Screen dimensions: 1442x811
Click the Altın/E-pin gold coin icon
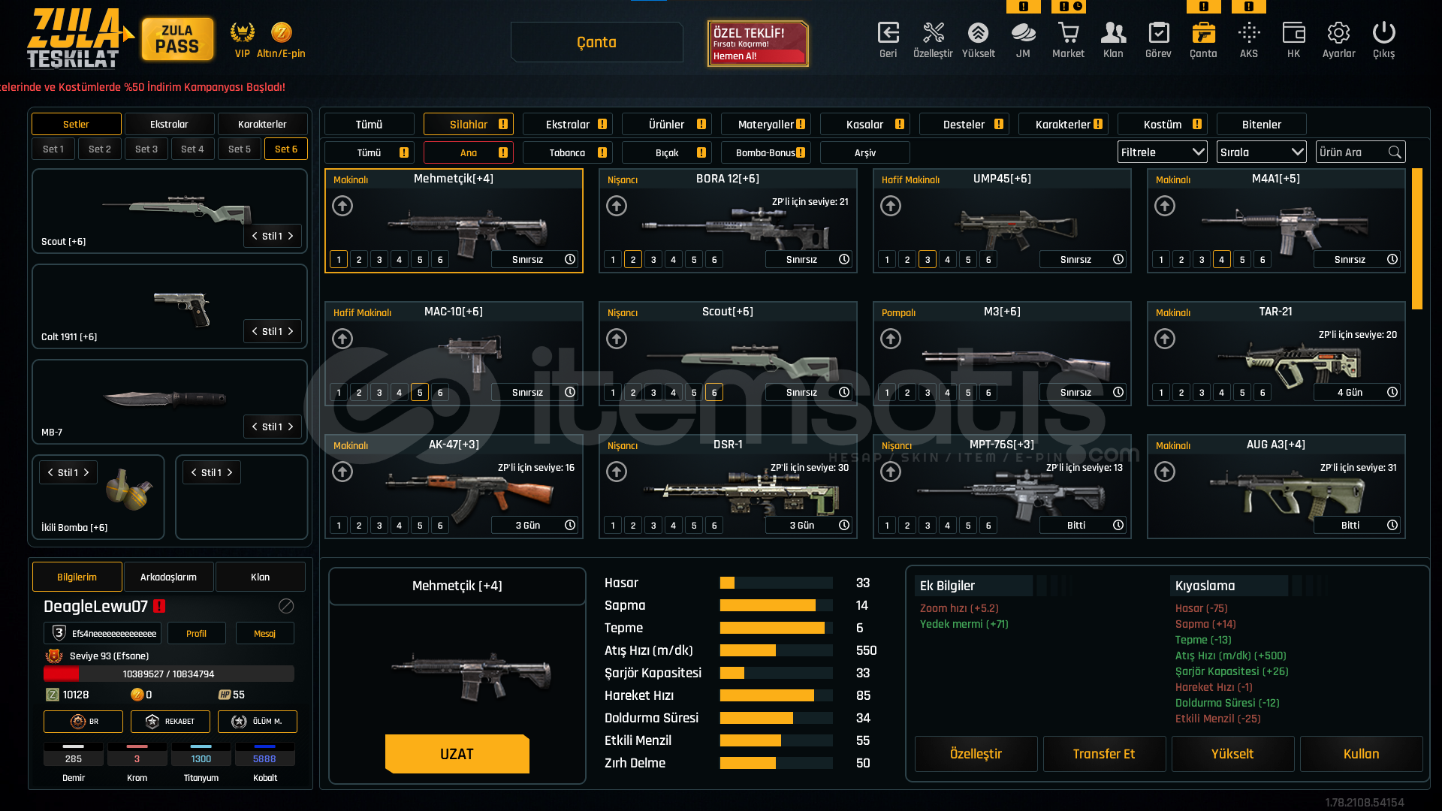pyautogui.click(x=281, y=32)
